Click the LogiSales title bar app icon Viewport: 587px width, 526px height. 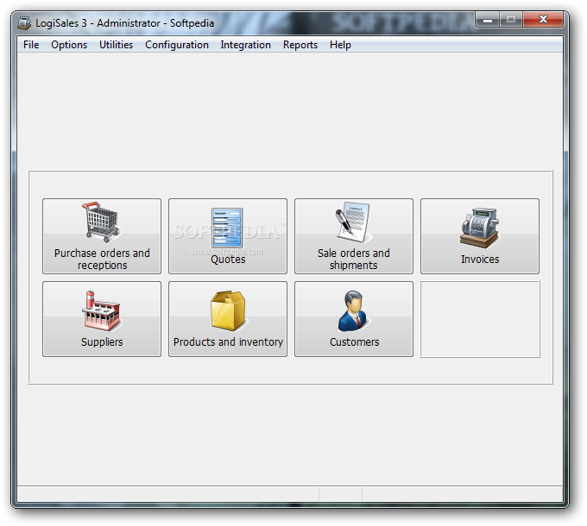[x=24, y=23]
